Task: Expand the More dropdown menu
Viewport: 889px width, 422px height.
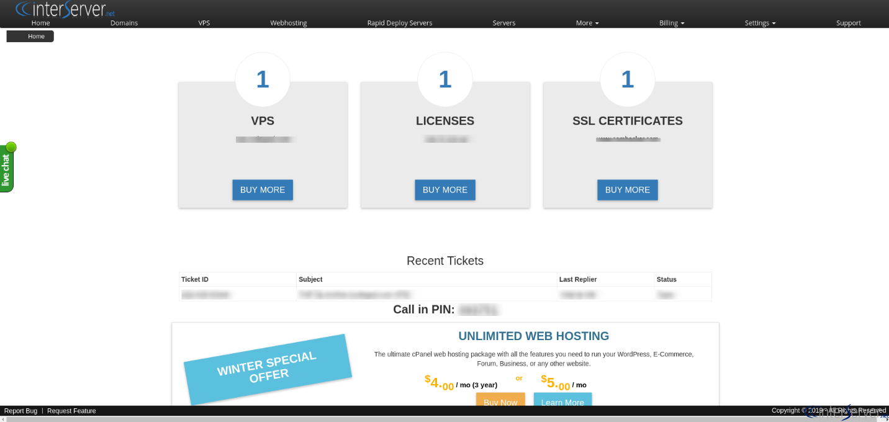Action: (587, 23)
